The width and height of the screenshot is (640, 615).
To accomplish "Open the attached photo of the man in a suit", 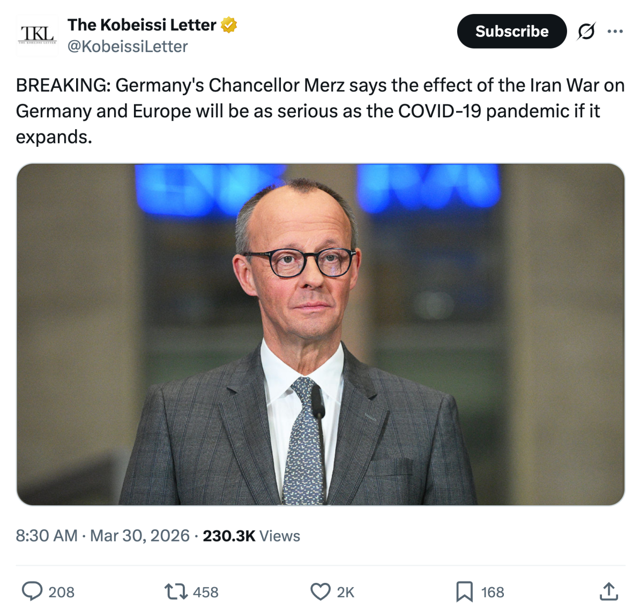I will coord(321,334).
